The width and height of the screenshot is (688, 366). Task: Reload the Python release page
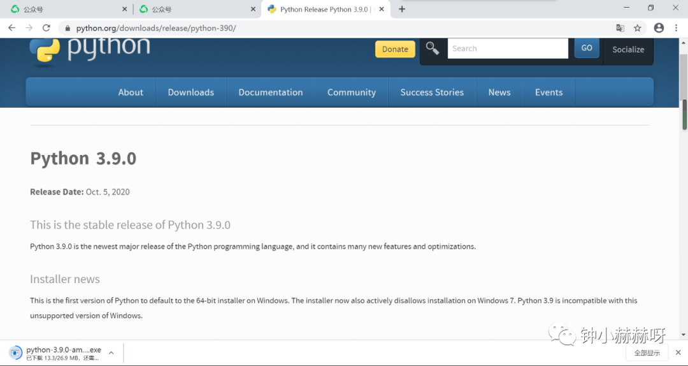46,28
